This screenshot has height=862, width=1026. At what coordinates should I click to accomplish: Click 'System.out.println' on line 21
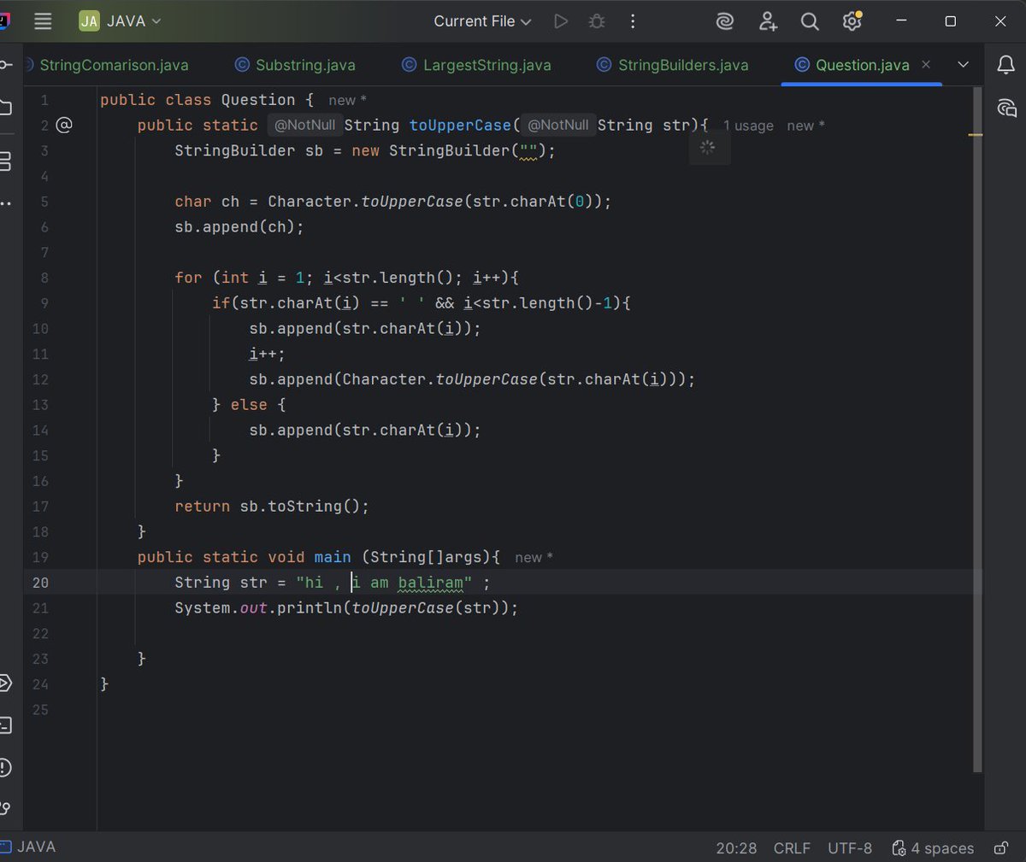click(x=258, y=608)
